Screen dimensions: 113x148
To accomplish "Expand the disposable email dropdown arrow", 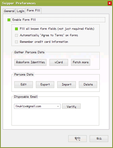I will (x=58, y=106).
